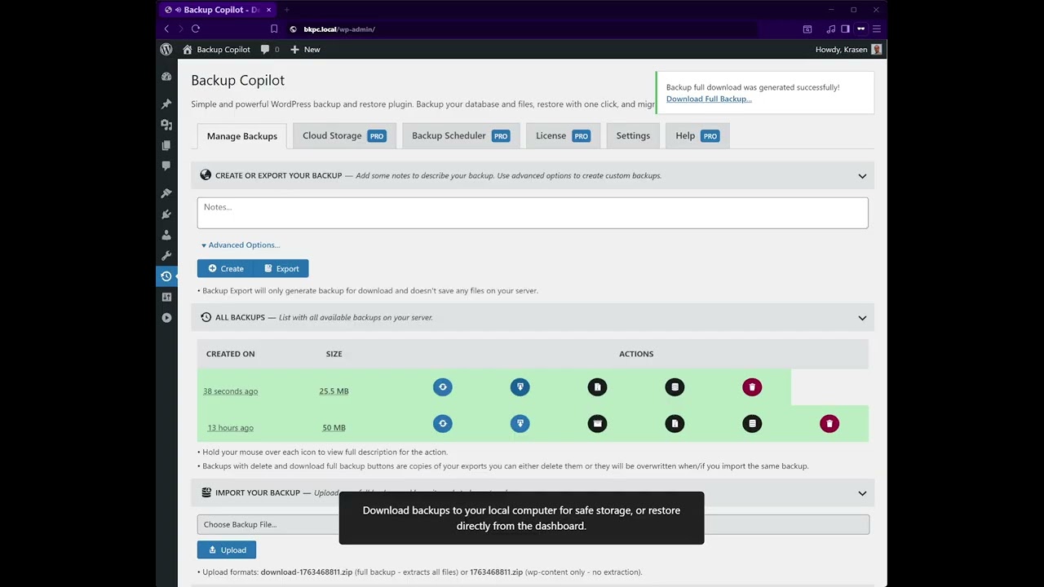Open browser music player icon
This screenshot has width=1044, height=587.
[830, 29]
